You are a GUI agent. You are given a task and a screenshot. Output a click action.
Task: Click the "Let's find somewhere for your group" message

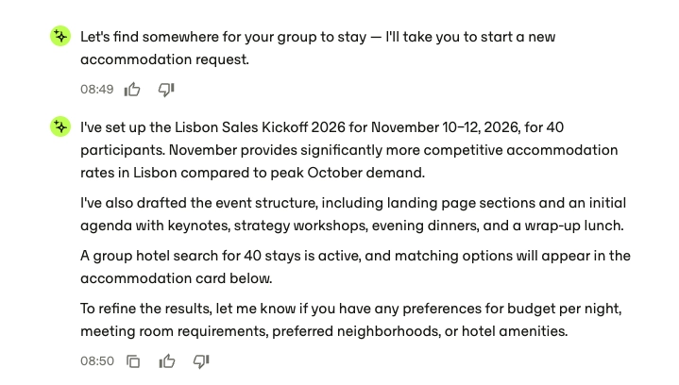tap(318, 48)
